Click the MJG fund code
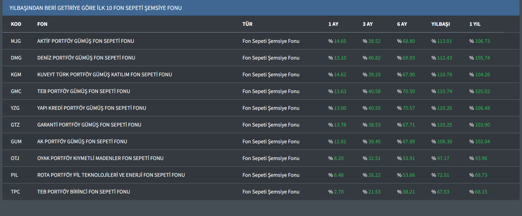 pos(16,41)
